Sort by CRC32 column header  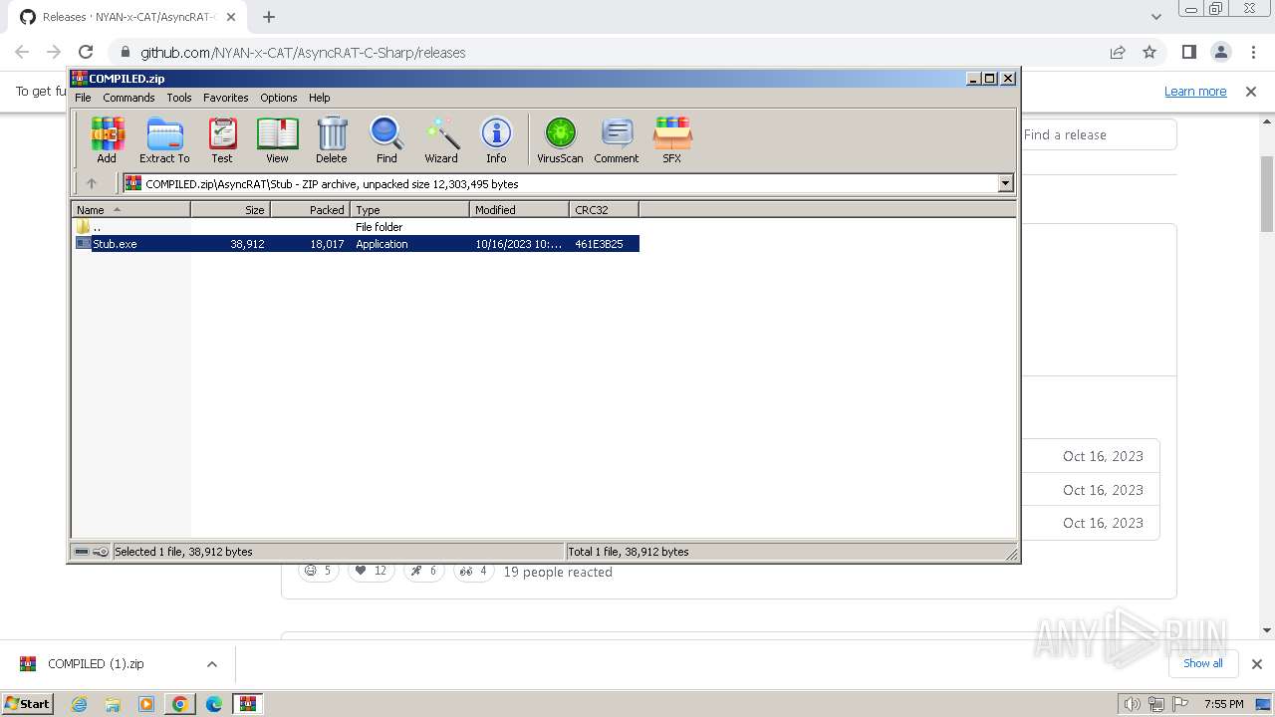pyautogui.click(x=604, y=209)
